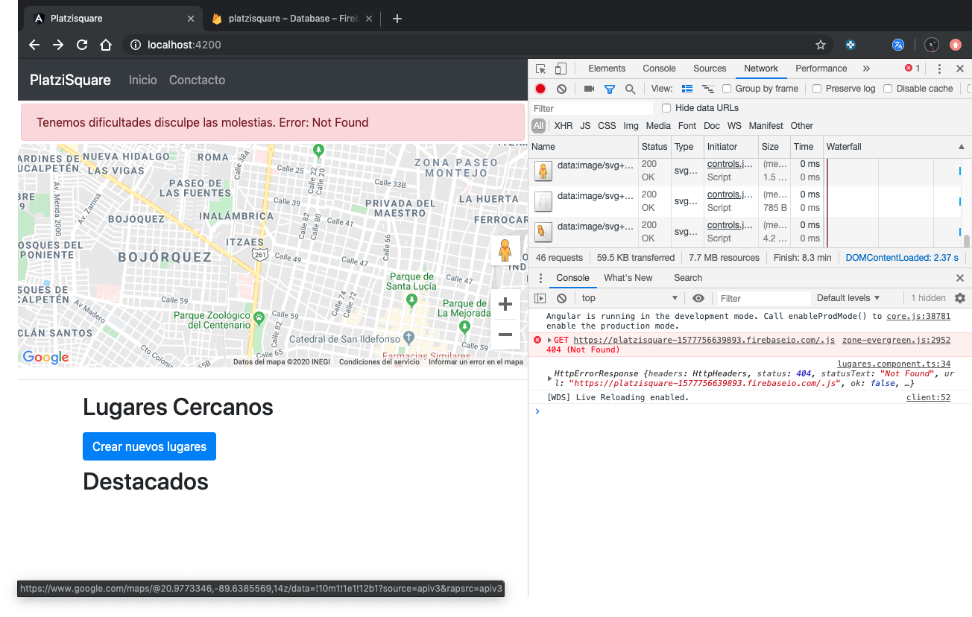Viewport: 972px width, 617px height.
Task: Open the console drawer three-dot menu
Action: 541,278
